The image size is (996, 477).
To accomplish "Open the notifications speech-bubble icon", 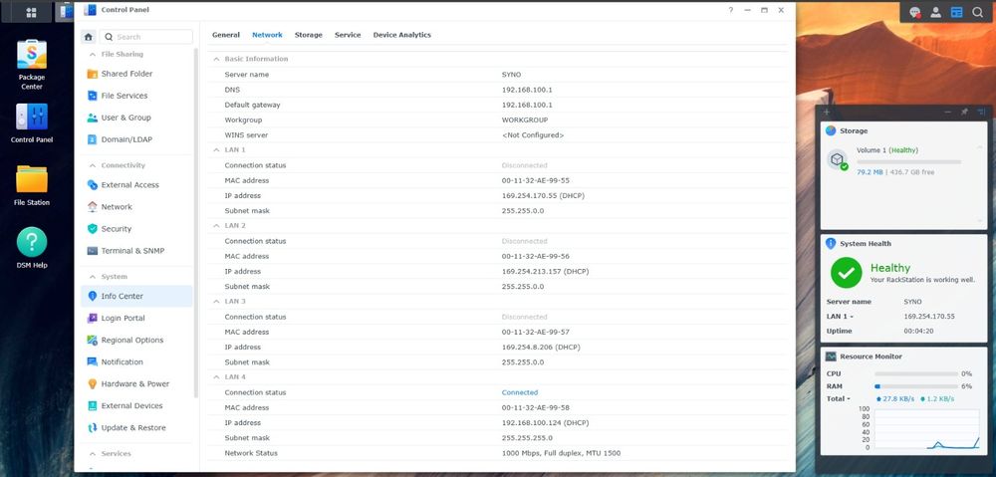I will point(914,12).
